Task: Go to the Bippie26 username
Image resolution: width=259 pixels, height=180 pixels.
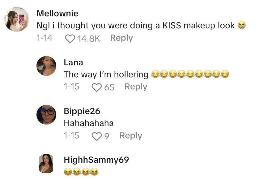Action: click(82, 111)
